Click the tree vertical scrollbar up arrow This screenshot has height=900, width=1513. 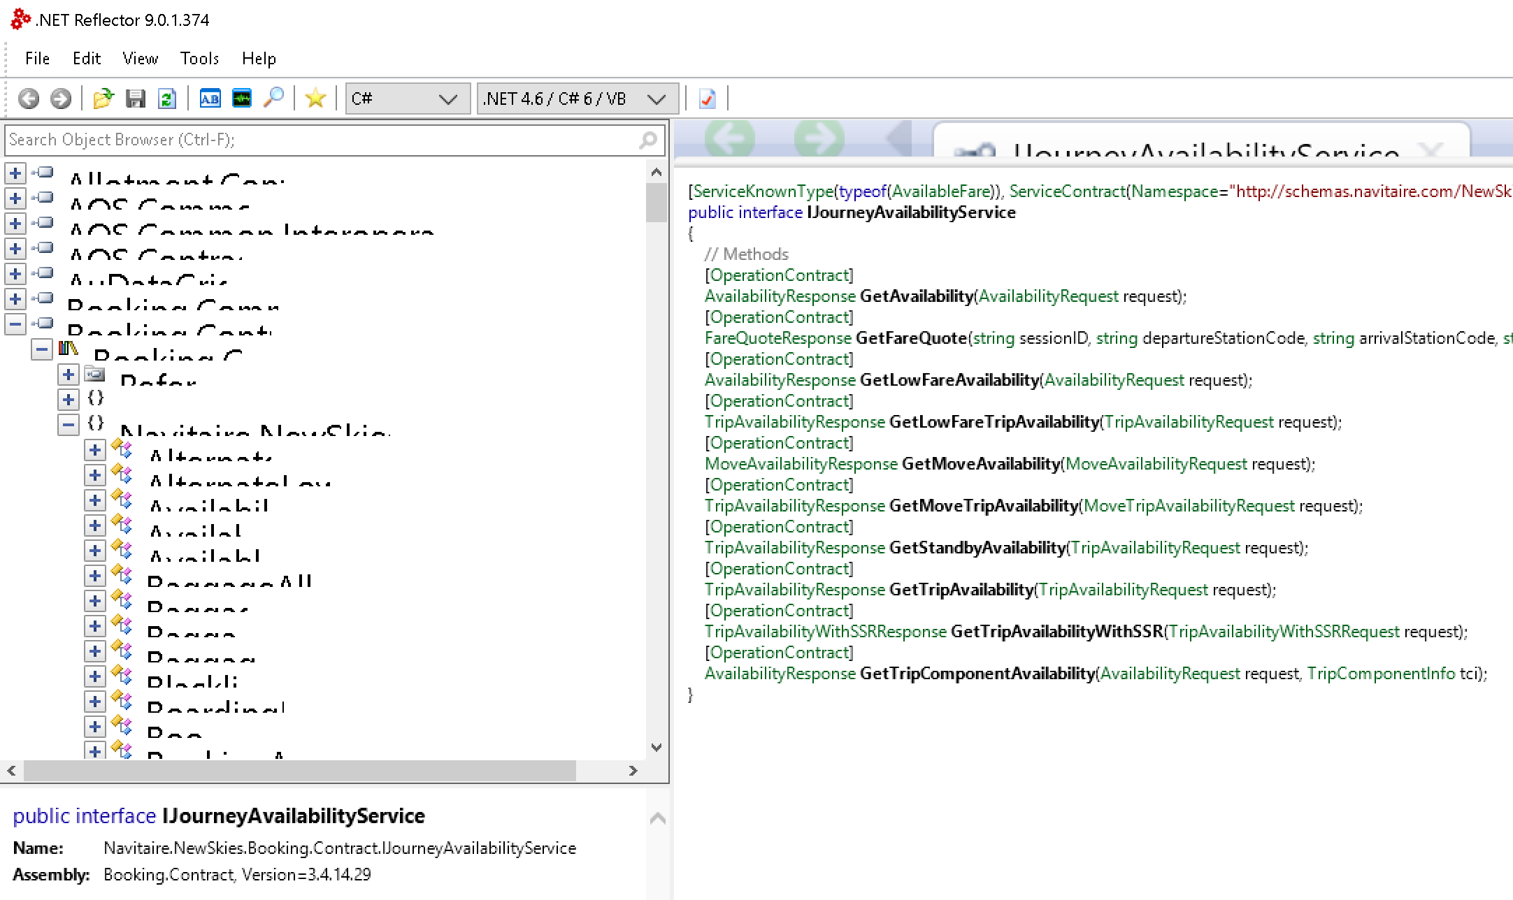(x=656, y=172)
